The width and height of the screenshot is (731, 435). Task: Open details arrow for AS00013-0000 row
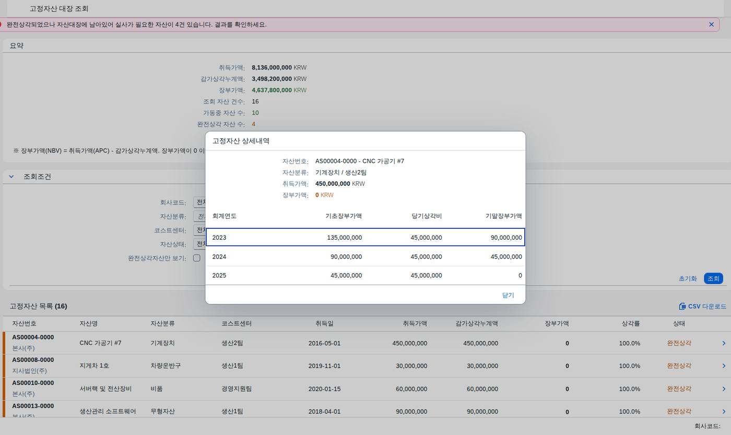click(724, 412)
